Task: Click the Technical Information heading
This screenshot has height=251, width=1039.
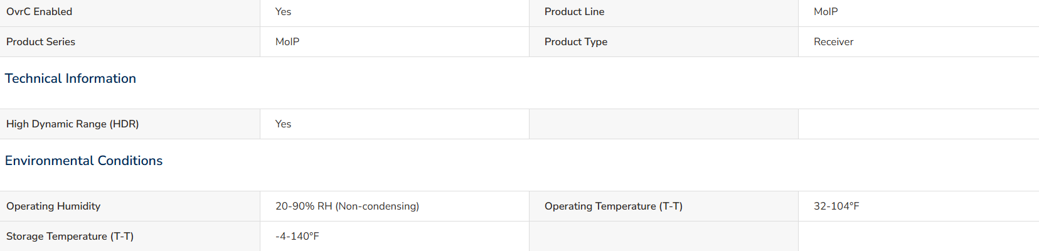Action: (70, 78)
